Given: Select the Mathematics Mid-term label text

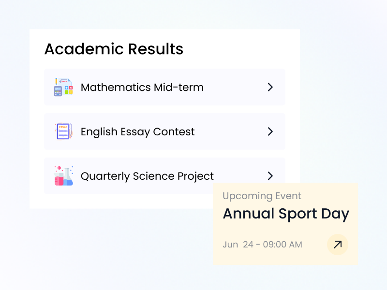Looking at the screenshot, I should click(142, 87).
